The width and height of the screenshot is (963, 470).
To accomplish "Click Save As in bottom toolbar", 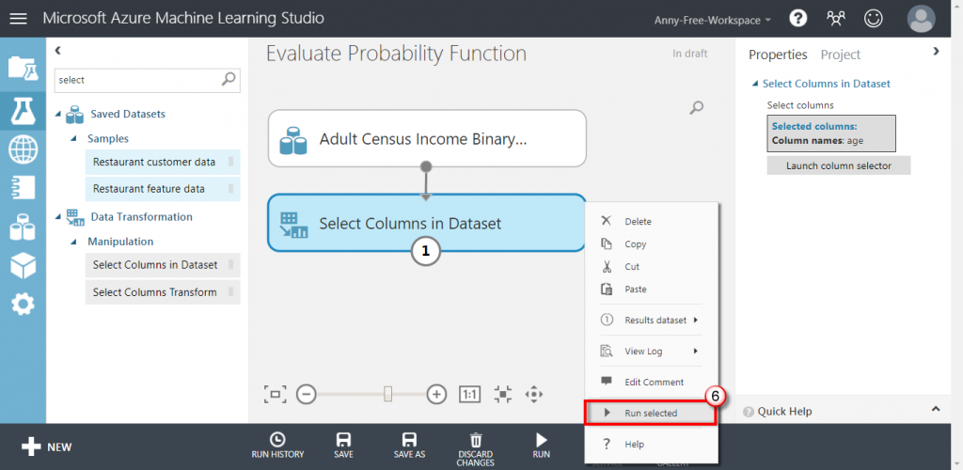I will (409, 446).
